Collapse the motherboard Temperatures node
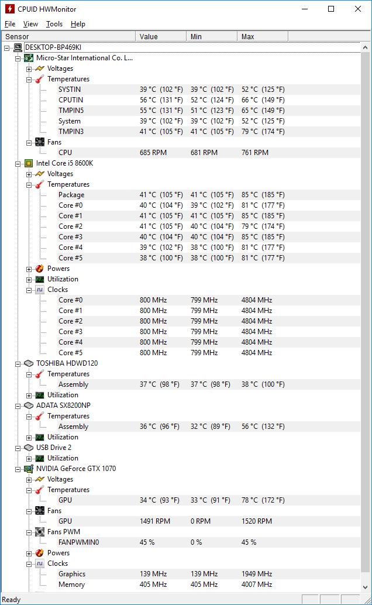The width and height of the screenshot is (372, 605). point(29,80)
